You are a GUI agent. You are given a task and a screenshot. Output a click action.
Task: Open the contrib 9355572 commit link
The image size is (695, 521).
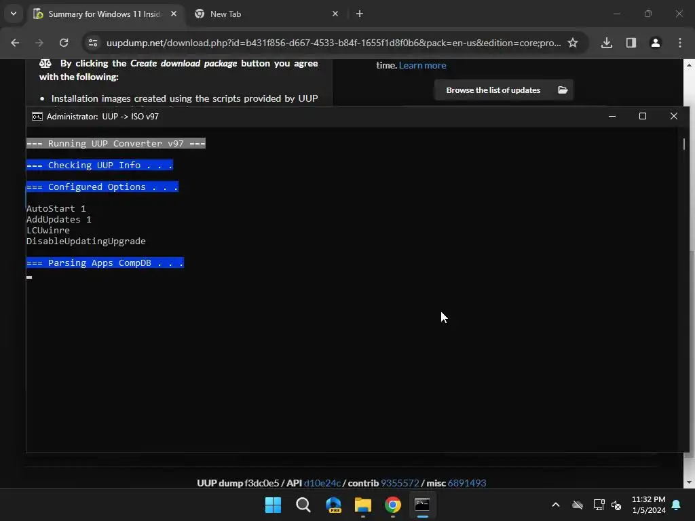[x=400, y=483]
